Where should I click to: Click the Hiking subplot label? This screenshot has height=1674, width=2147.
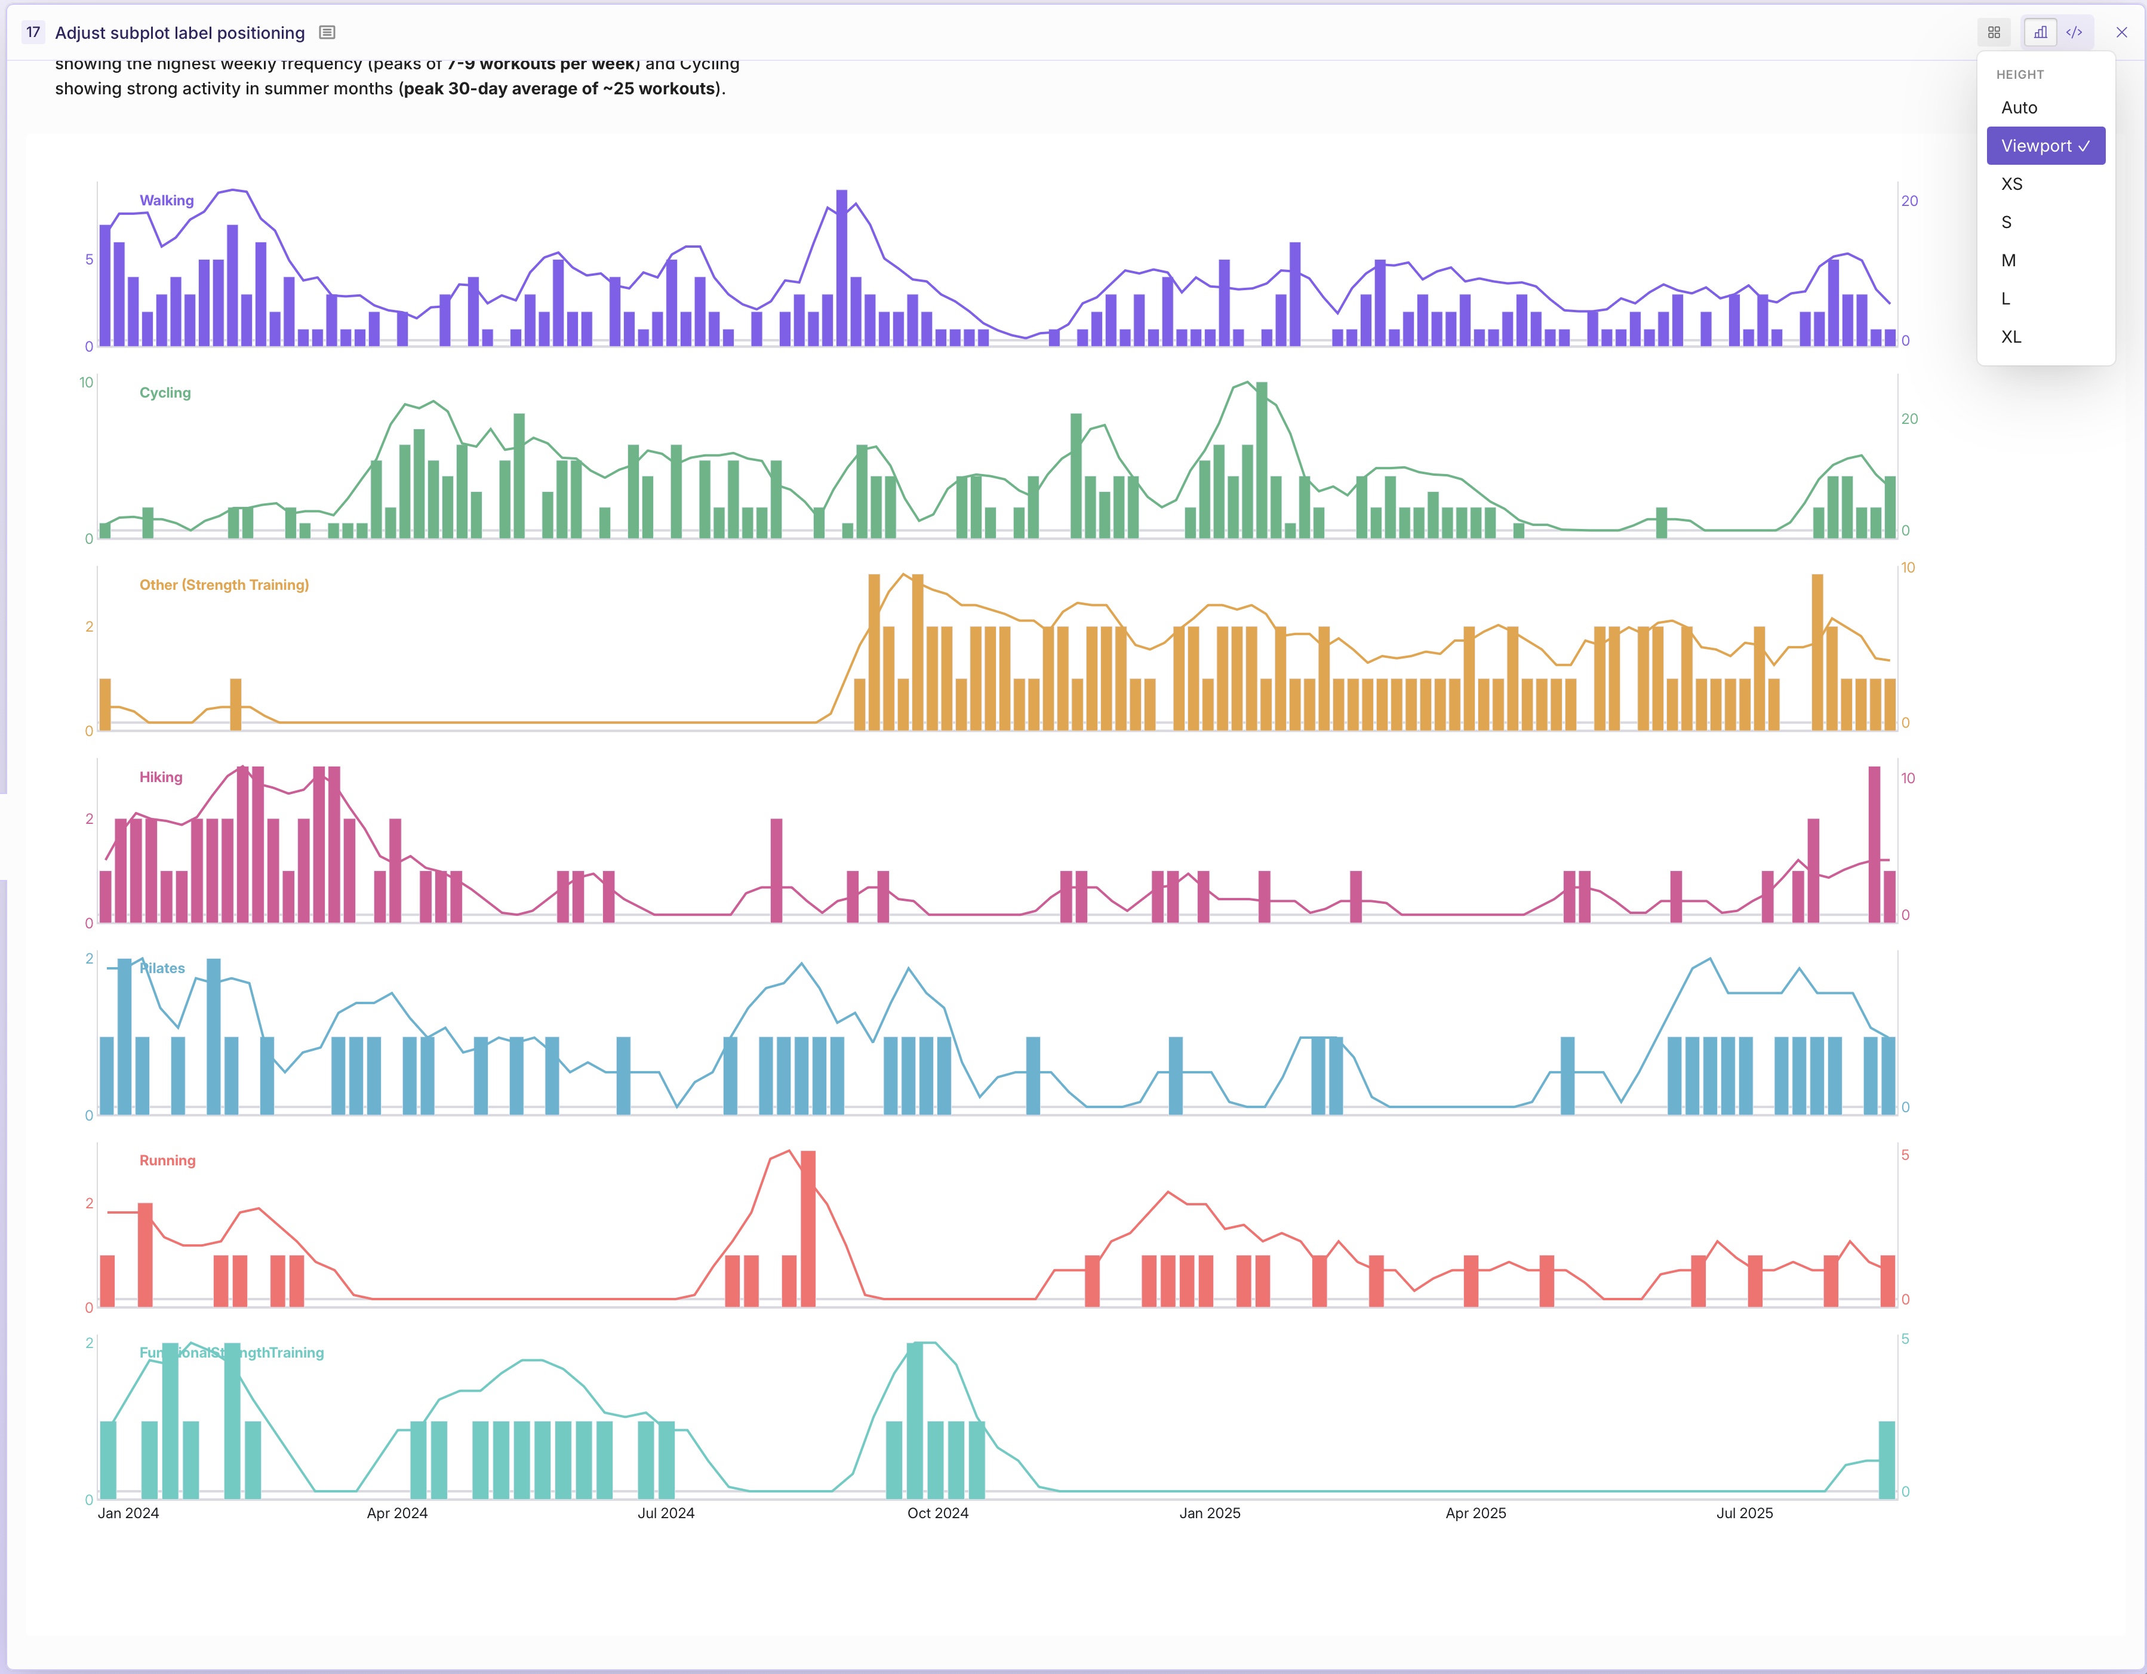click(161, 777)
